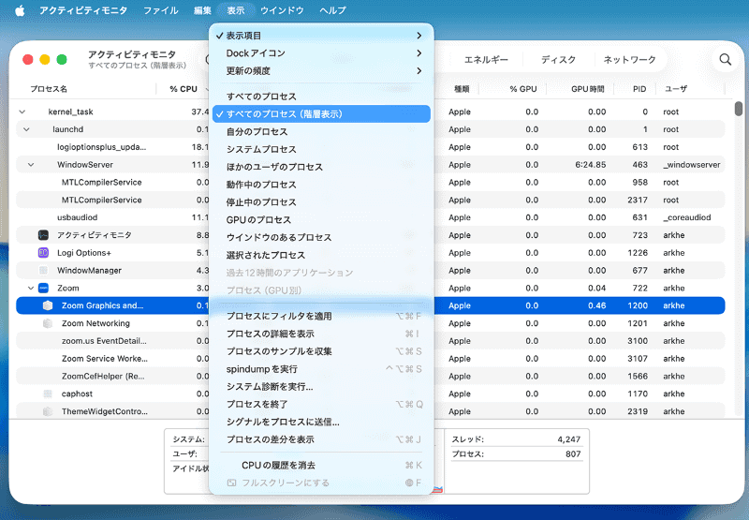Image resolution: width=749 pixels, height=520 pixels.
Task: Click spindumpを実行 menu item
Action: pos(321,369)
